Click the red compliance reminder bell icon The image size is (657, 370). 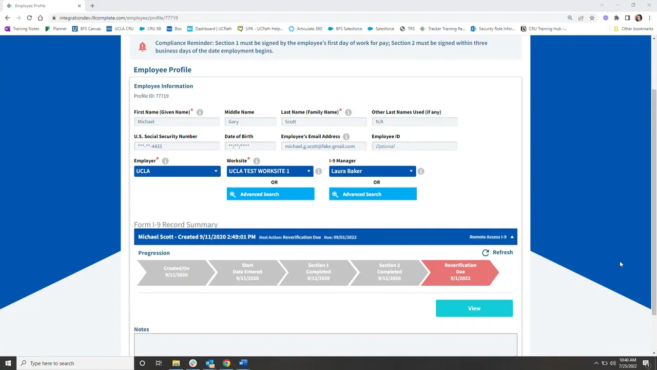(x=143, y=47)
